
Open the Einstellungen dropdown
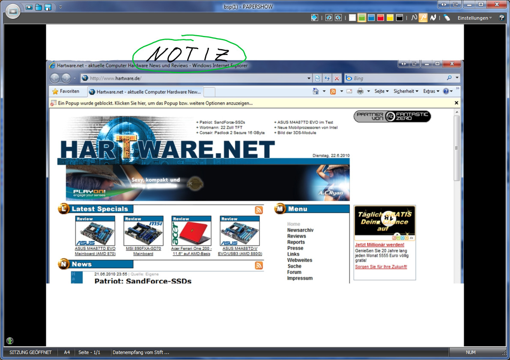point(474,18)
